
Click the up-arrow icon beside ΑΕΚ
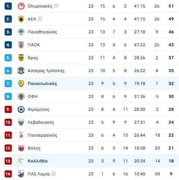point(40,19)
